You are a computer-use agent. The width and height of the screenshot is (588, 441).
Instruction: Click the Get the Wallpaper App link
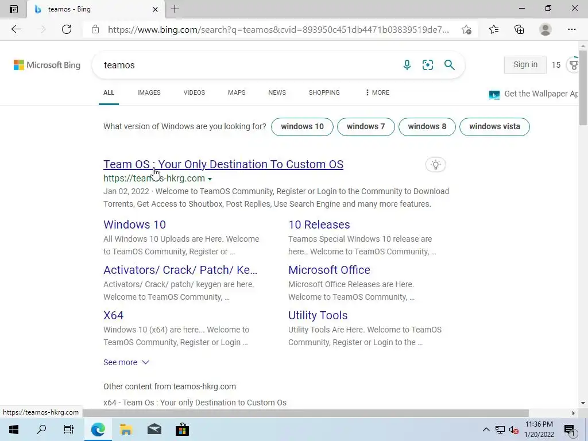coord(533,94)
